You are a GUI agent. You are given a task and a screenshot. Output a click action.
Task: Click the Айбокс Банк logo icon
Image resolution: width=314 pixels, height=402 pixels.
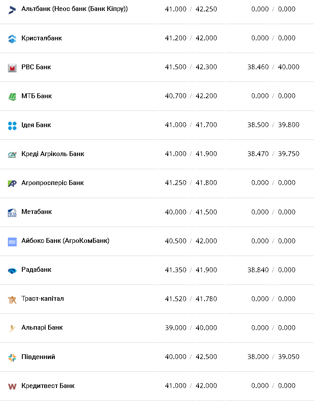12,242
